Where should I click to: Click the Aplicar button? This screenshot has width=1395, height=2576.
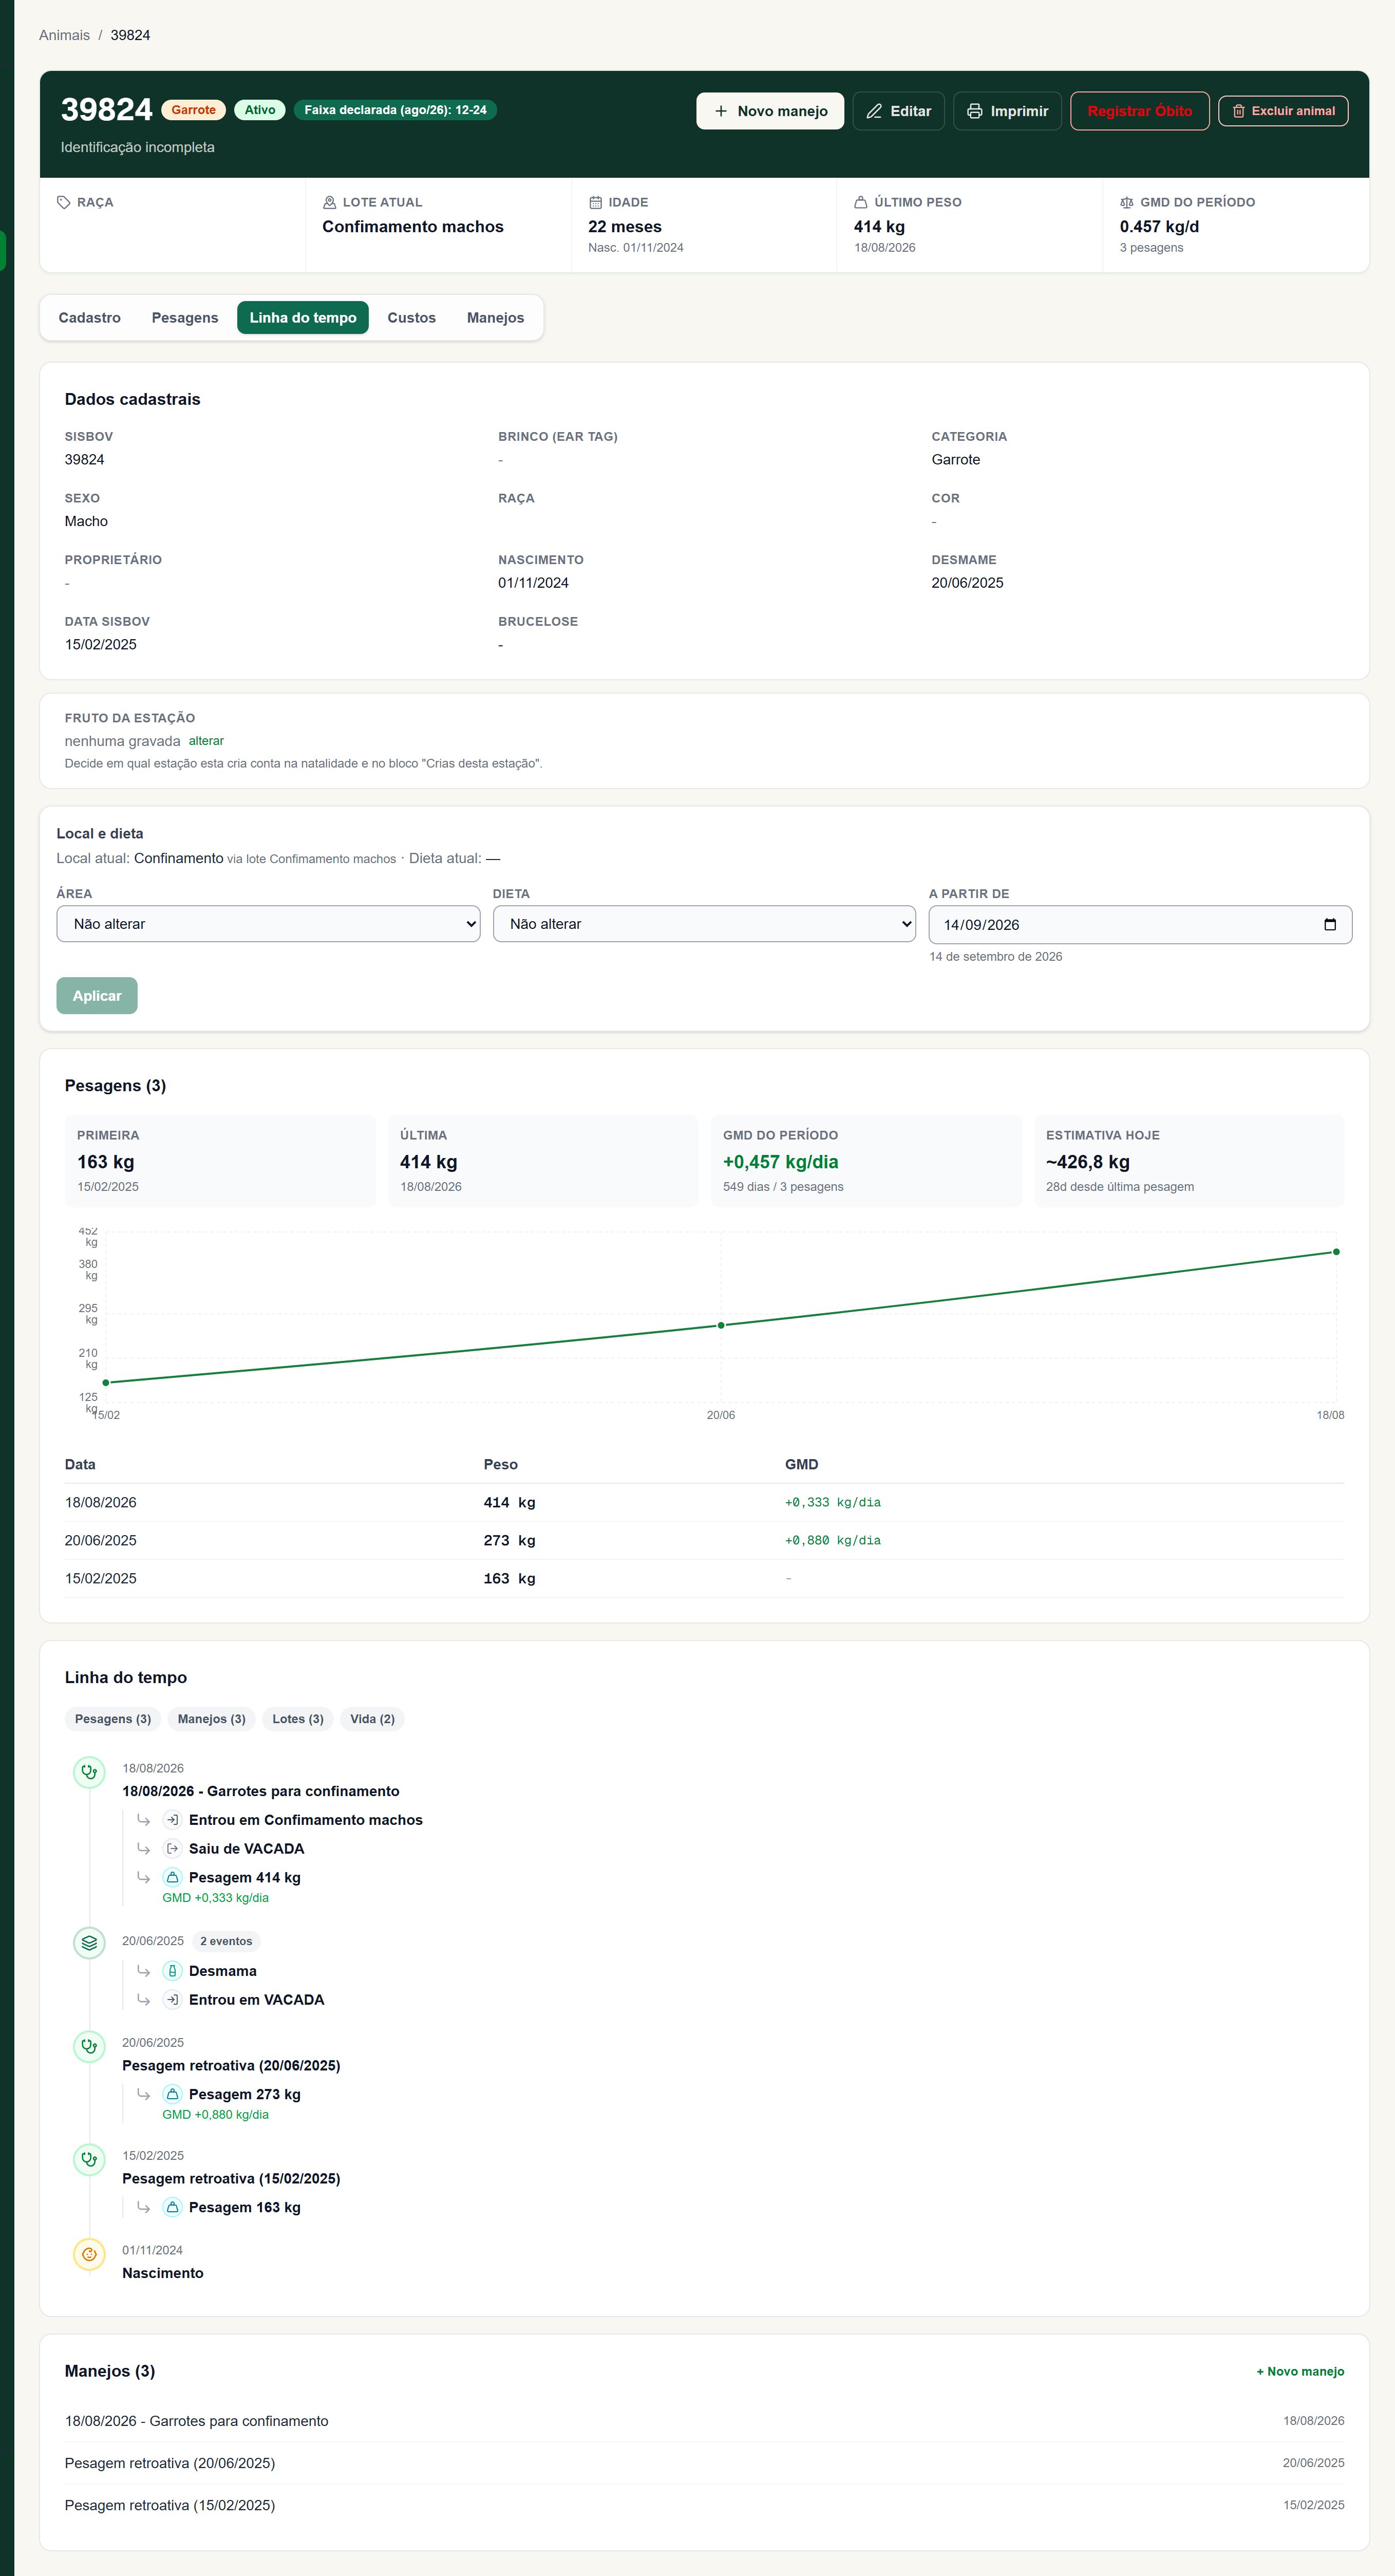tap(97, 996)
